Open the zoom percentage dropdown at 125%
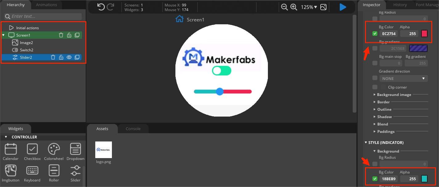The width and height of the screenshot is (439, 187). click(x=309, y=7)
